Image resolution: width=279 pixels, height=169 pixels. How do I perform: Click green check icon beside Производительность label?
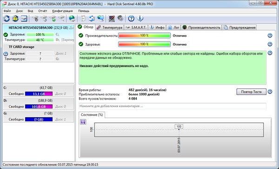(81, 36)
